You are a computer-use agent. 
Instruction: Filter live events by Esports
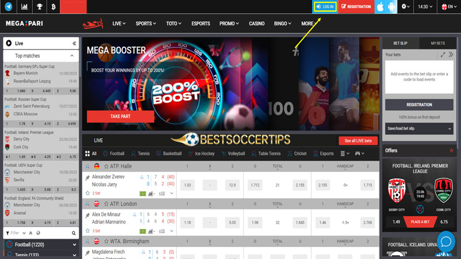tap(323, 153)
